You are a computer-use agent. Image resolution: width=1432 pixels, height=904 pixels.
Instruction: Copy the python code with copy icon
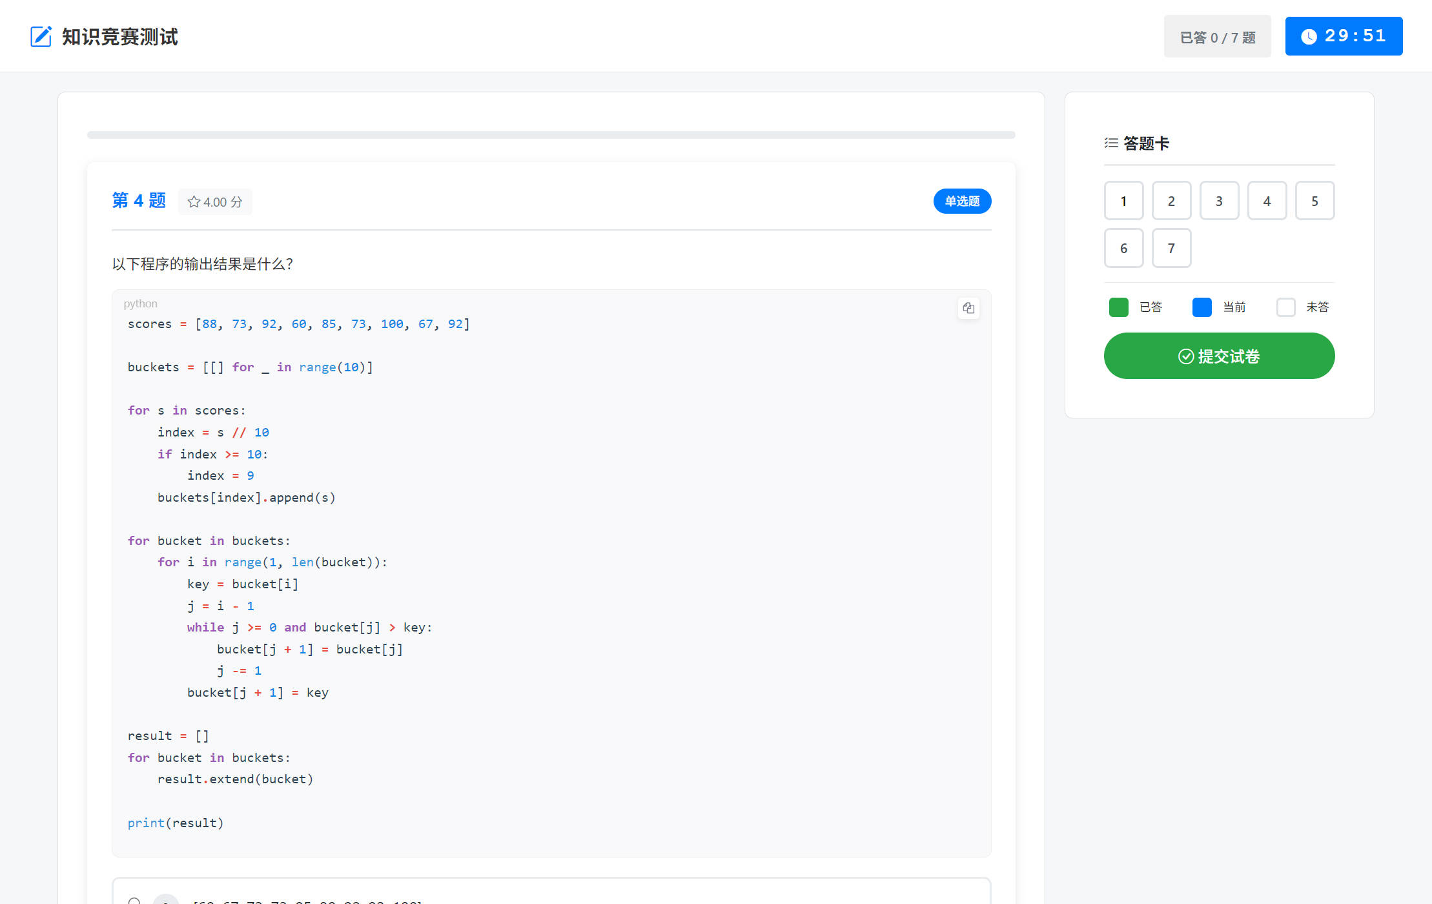click(x=968, y=308)
